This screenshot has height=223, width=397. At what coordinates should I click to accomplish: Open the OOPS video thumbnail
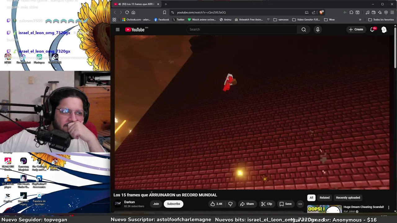point(324,209)
